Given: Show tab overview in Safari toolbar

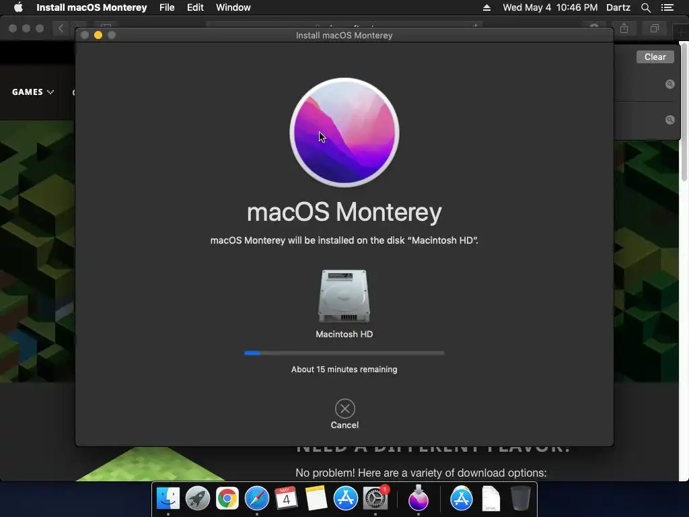Looking at the screenshot, I should pyautogui.click(x=654, y=28).
